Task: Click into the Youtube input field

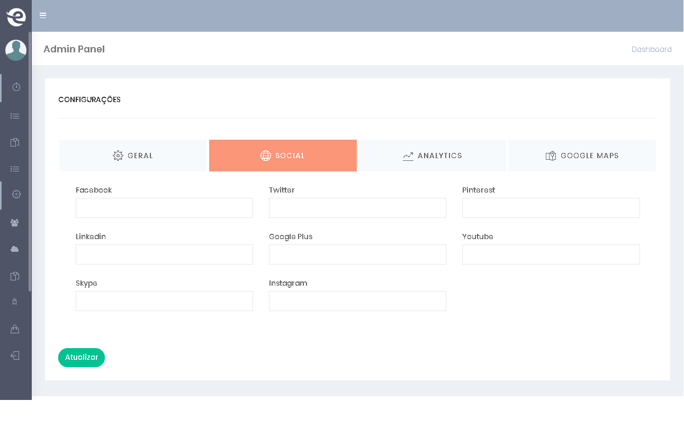Action: (551, 254)
